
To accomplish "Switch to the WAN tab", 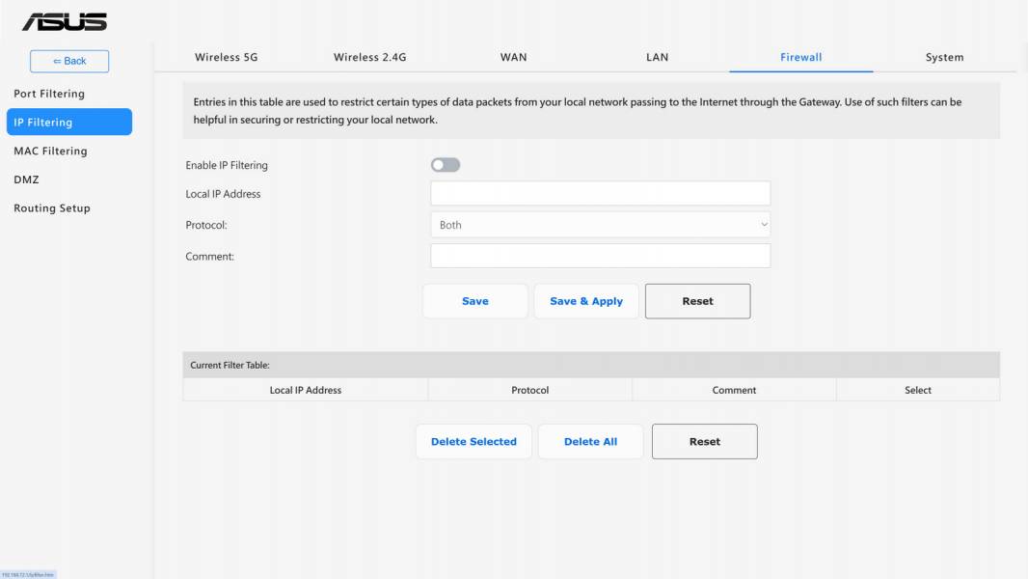I will pos(513,57).
